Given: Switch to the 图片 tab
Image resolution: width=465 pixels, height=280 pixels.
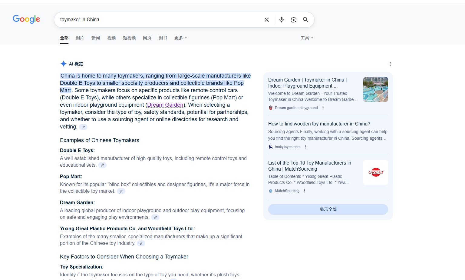Looking at the screenshot, I should 80,38.
